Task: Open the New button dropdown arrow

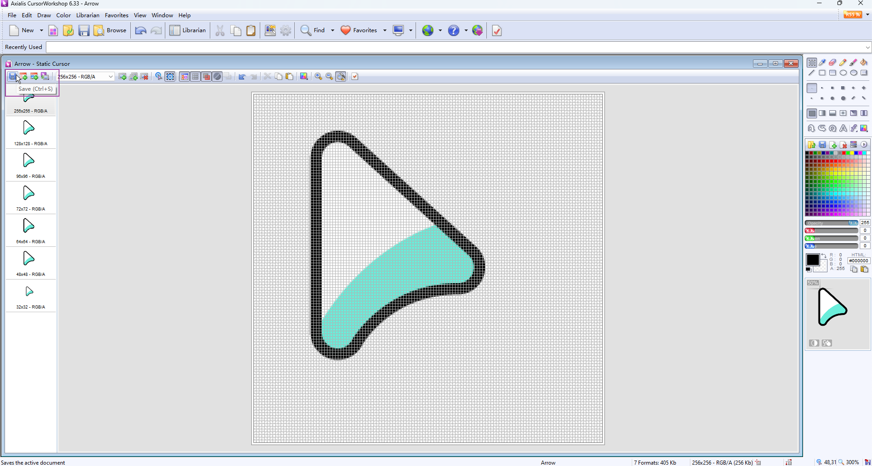Action: coord(41,30)
